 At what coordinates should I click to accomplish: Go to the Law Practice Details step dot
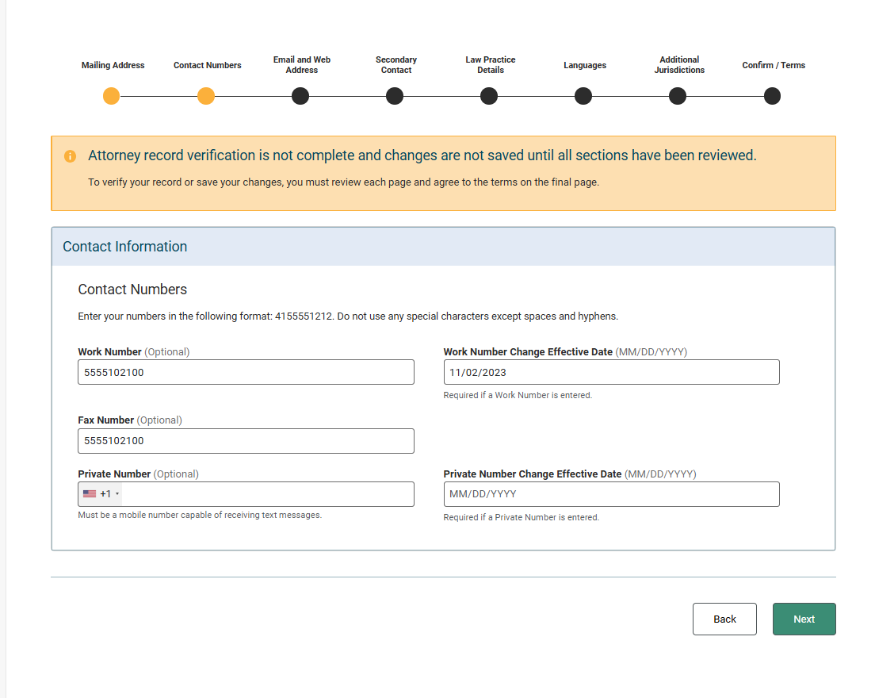[489, 96]
